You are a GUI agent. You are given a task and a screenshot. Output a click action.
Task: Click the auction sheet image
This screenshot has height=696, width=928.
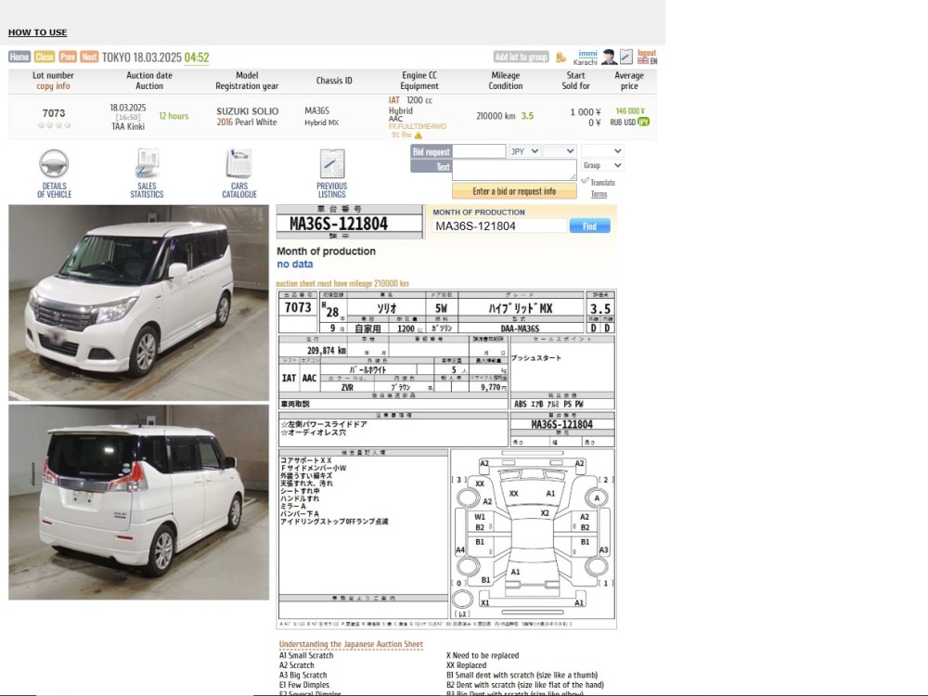[x=447, y=458]
